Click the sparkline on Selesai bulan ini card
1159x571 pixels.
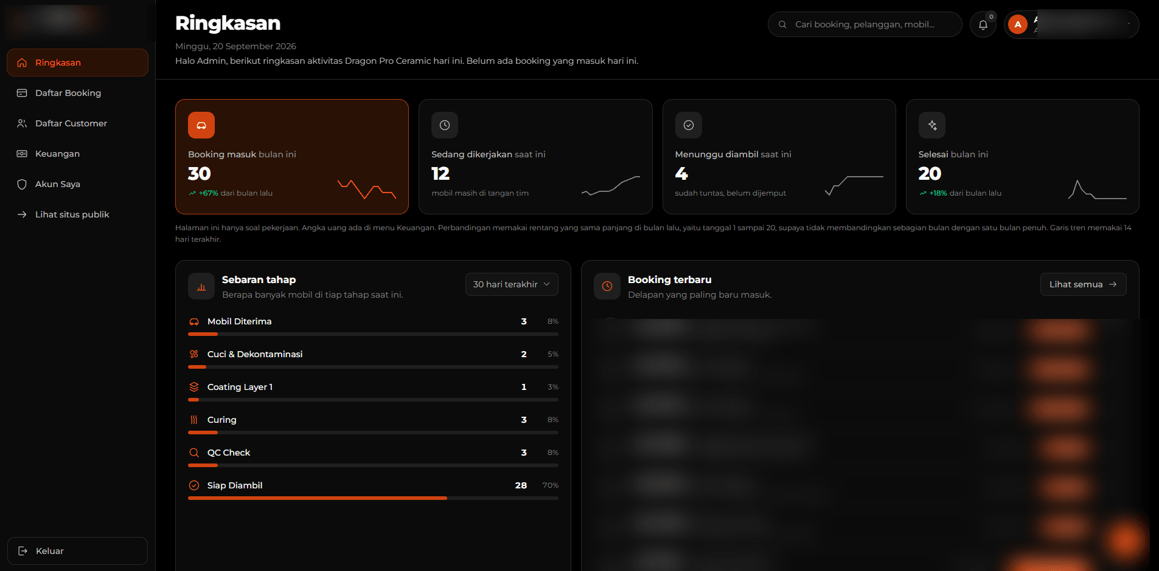1098,189
